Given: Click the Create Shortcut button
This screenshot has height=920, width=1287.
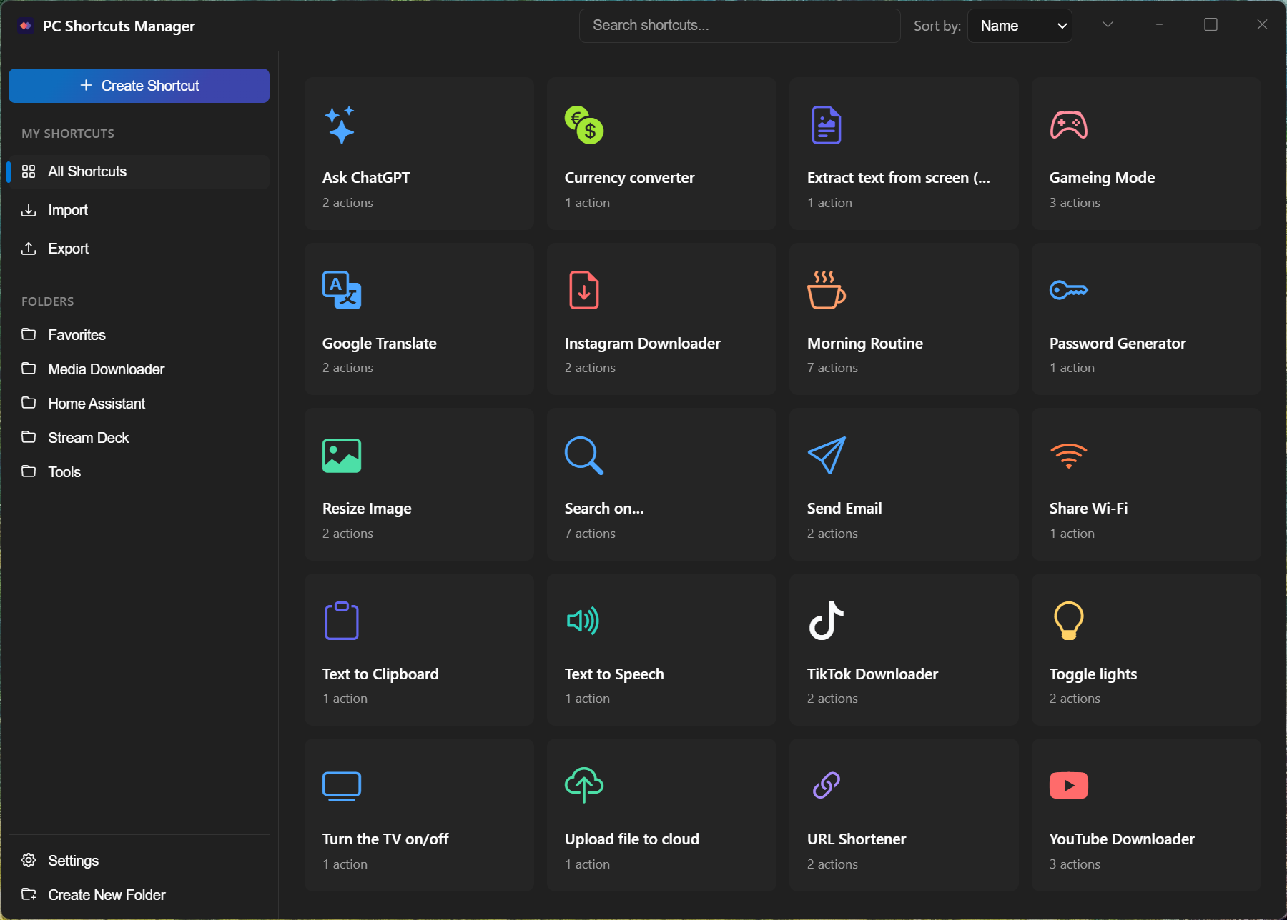Looking at the screenshot, I should click(x=139, y=86).
